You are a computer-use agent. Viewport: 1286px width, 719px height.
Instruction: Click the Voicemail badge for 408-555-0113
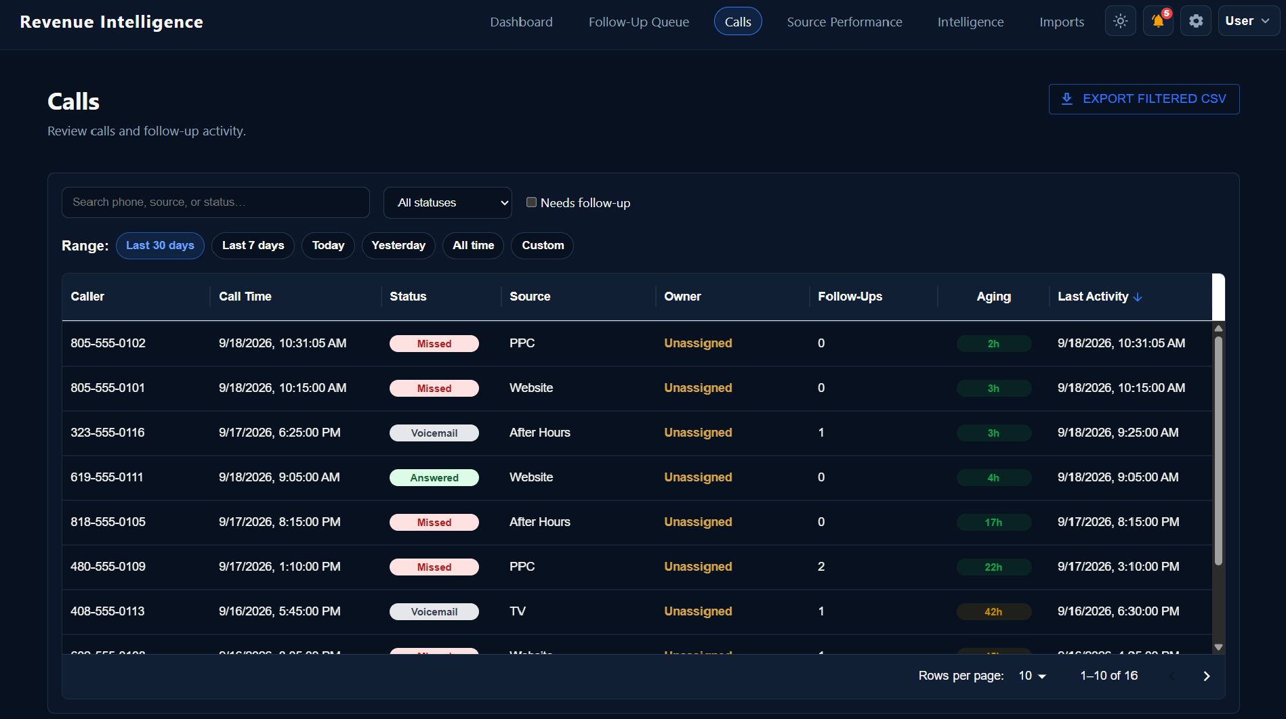[434, 612]
